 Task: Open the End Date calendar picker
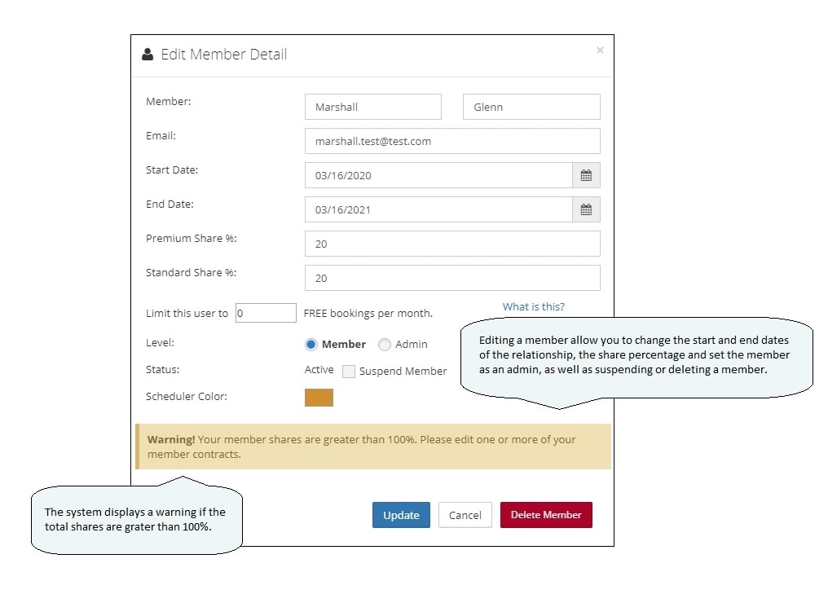click(x=586, y=209)
